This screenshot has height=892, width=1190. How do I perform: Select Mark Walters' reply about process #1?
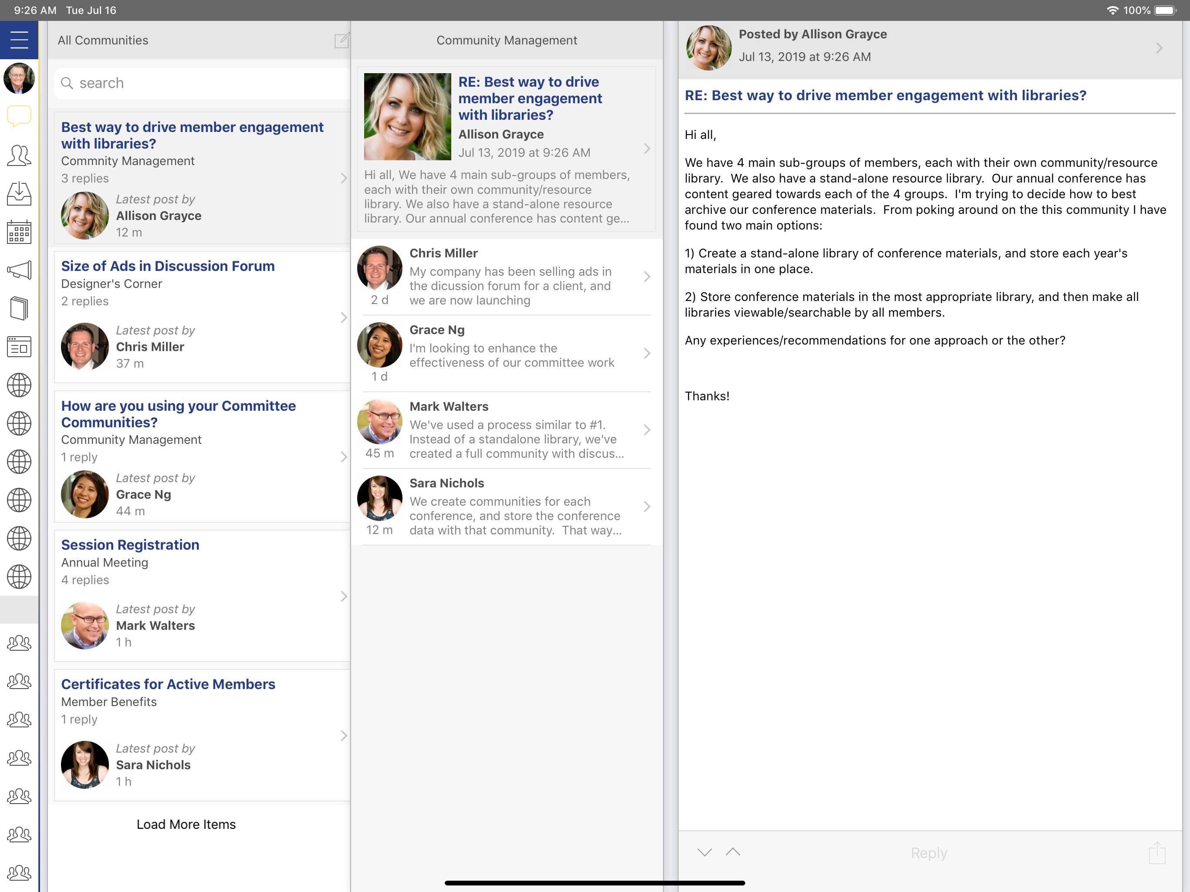pos(506,430)
